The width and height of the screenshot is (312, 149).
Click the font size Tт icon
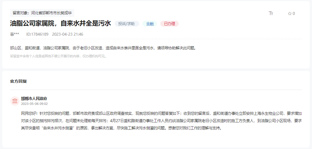click(x=271, y=13)
